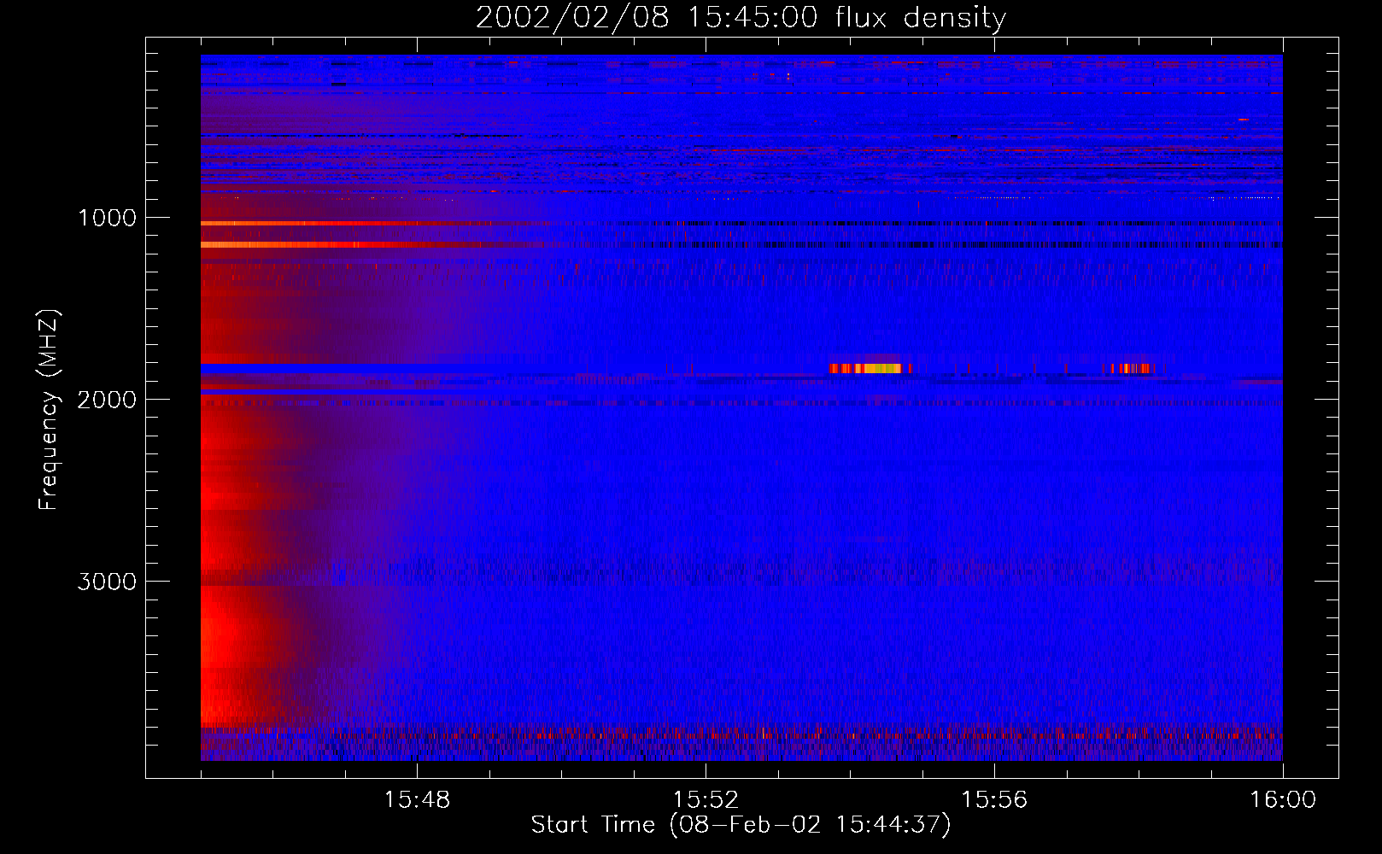Click the '15:52' time tick label
Viewport: 1382px width, 854px height.
tap(706, 800)
